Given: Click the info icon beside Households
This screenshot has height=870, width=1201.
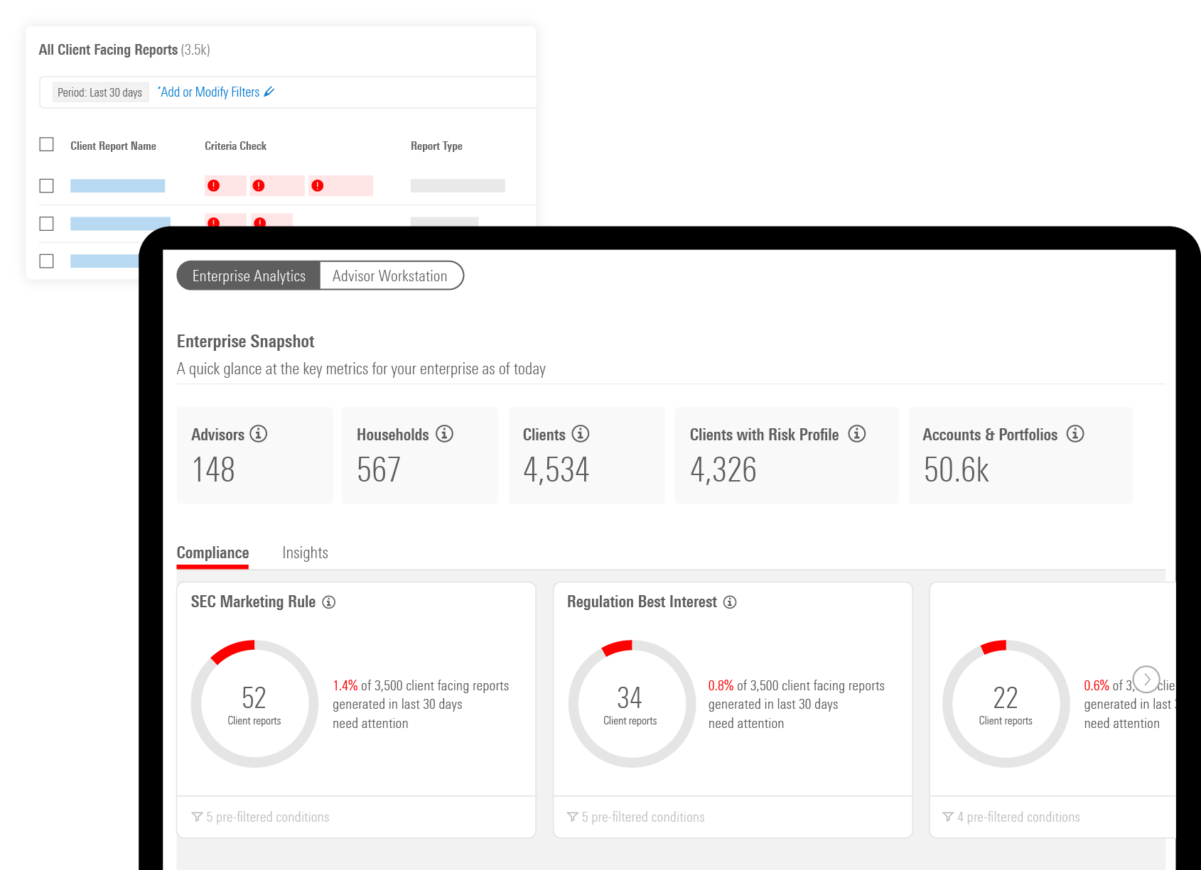Looking at the screenshot, I should (x=444, y=434).
